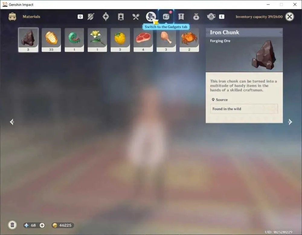Minimize the Genshin Impact window

[268, 5]
